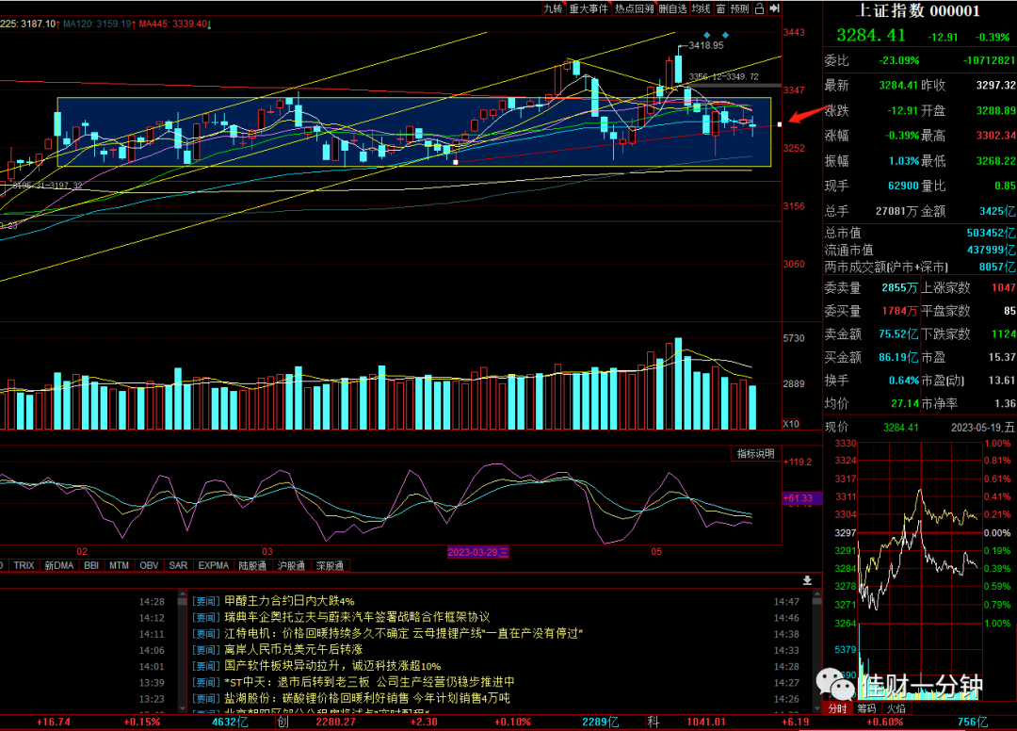This screenshot has height=731, width=1017.
Task: Click the +61.33 indicator value tag
Action: click(x=801, y=498)
